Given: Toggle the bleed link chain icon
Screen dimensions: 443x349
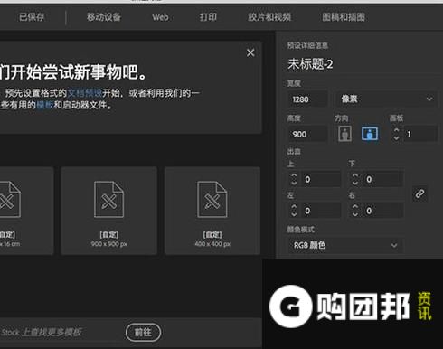Looking at the screenshot, I should [x=419, y=193].
